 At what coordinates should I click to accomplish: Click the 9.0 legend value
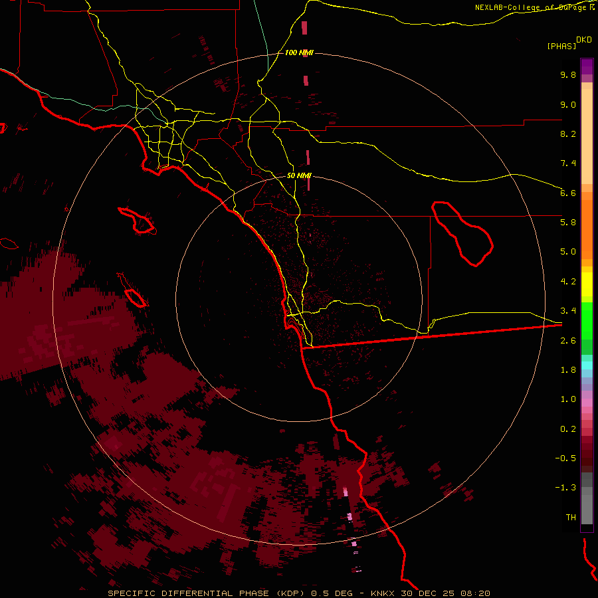tap(568, 104)
